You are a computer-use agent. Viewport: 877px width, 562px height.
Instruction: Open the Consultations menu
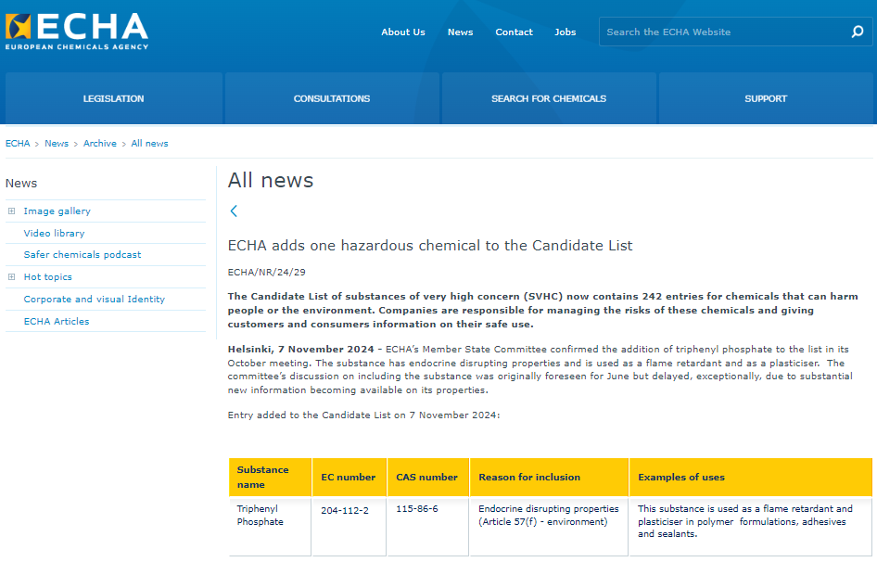(x=331, y=98)
